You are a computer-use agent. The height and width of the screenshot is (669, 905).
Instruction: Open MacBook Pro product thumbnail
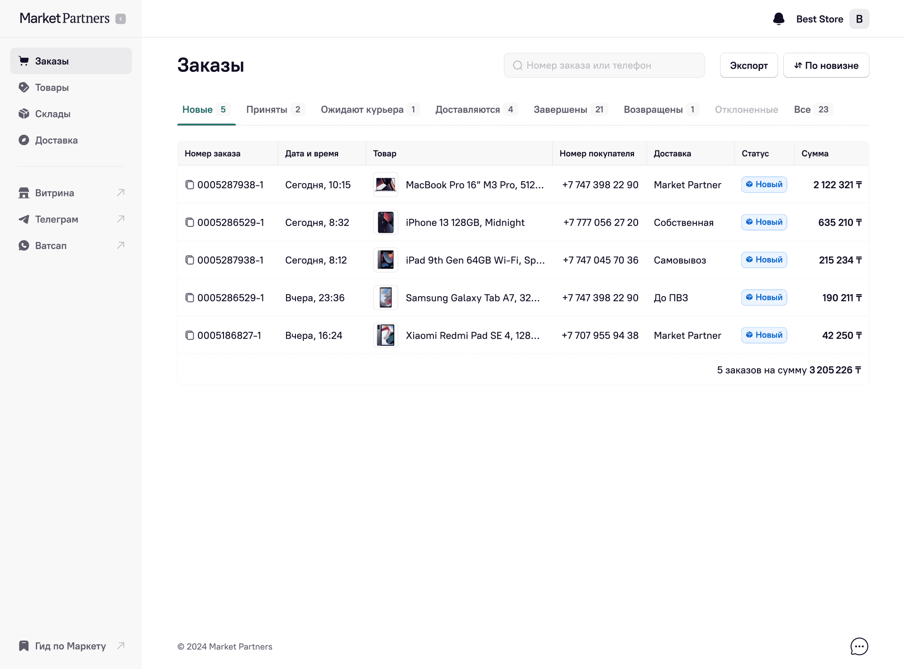tap(386, 184)
